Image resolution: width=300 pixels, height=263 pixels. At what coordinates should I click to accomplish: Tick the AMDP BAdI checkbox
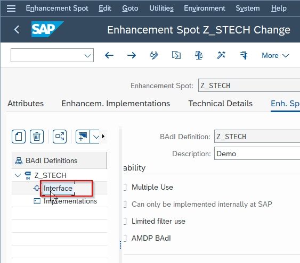125,238
